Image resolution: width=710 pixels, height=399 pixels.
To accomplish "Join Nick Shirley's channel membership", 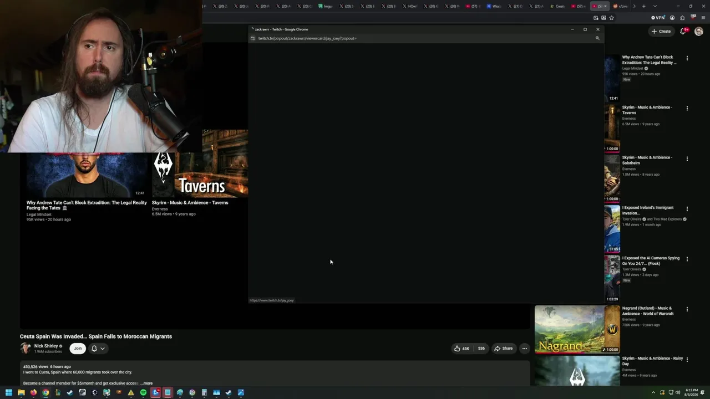I will [78, 349].
